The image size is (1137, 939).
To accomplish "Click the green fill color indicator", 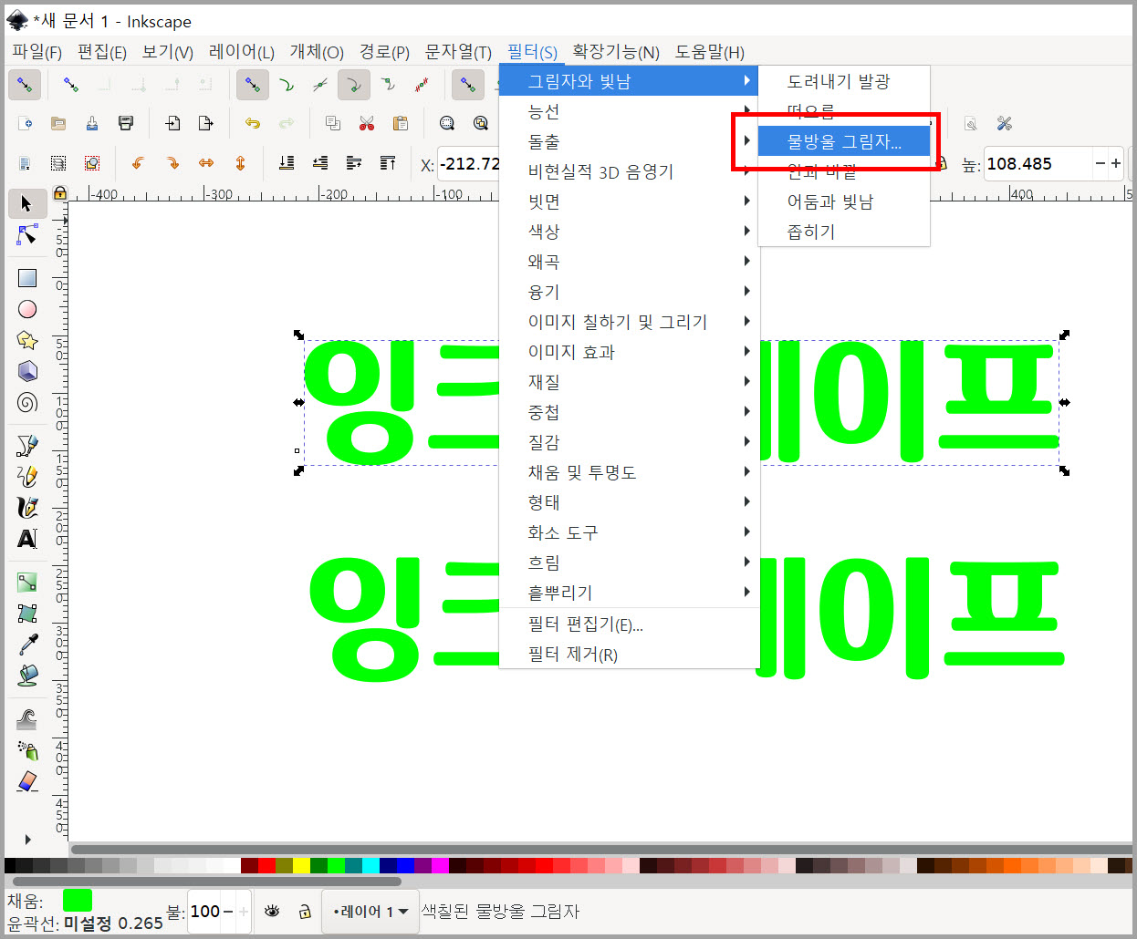I will click(x=78, y=901).
